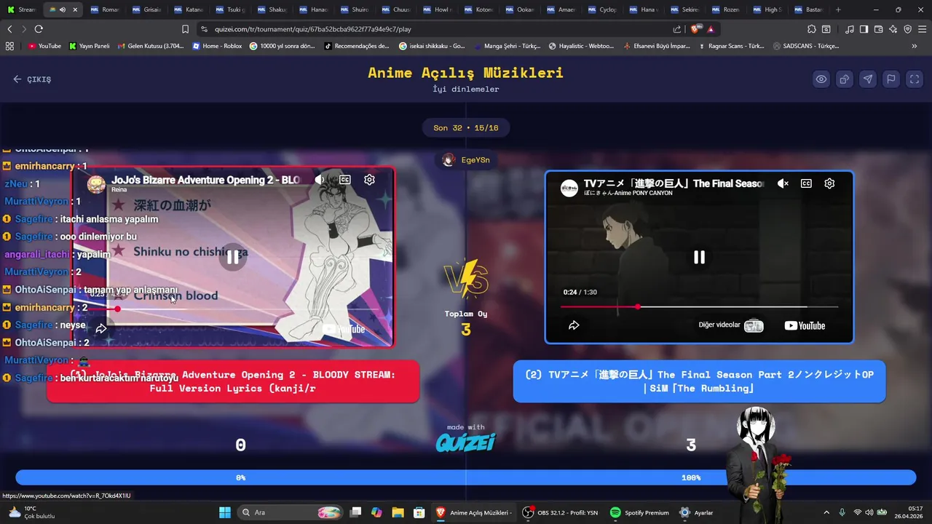Click share arrow on the Final Season video
This screenshot has width=932, height=524.
coord(574,325)
